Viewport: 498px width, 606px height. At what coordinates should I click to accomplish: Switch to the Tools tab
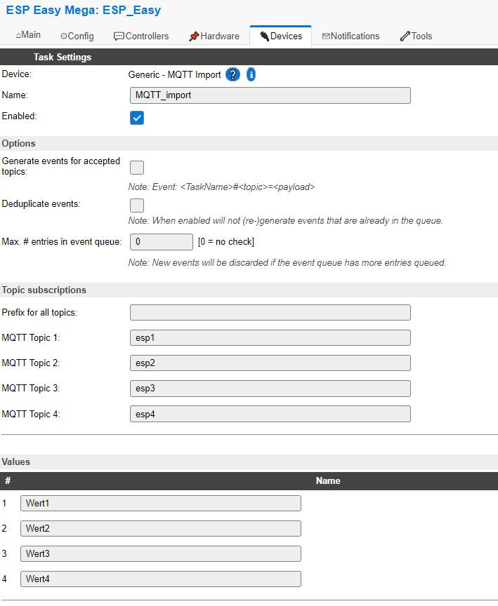point(416,36)
